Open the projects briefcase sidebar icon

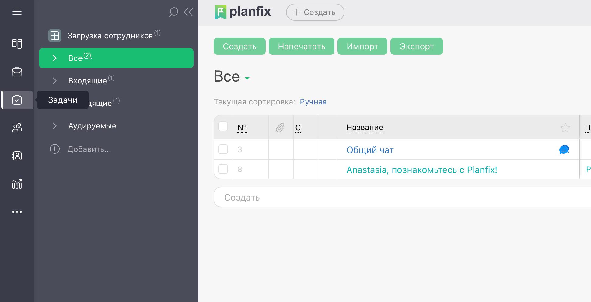pos(17,72)
